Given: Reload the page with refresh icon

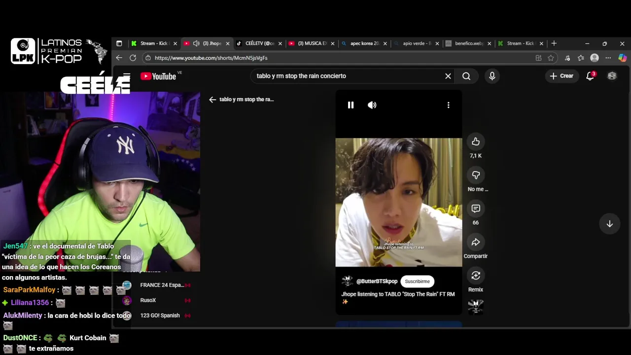Looking at the screenshot, I should pos(133,58).
